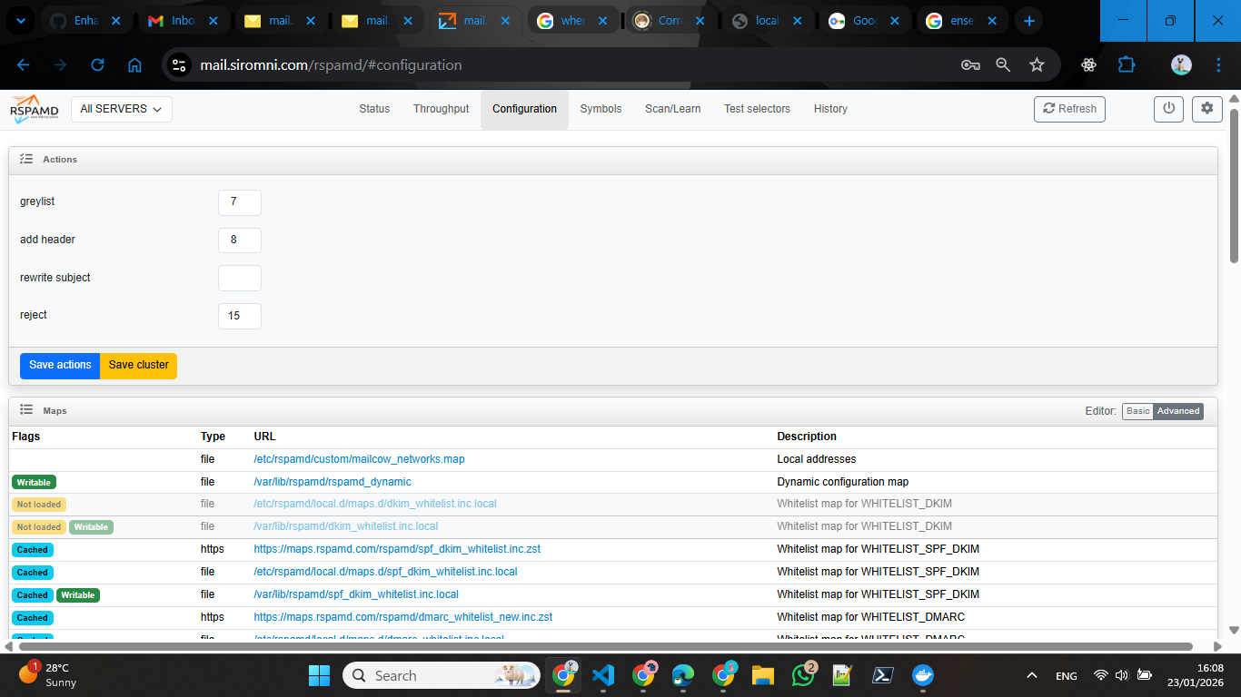Viewport: 1241px width, 697px height.
Task: Click the password manager key icon in address bar
Action: point(970,64)
